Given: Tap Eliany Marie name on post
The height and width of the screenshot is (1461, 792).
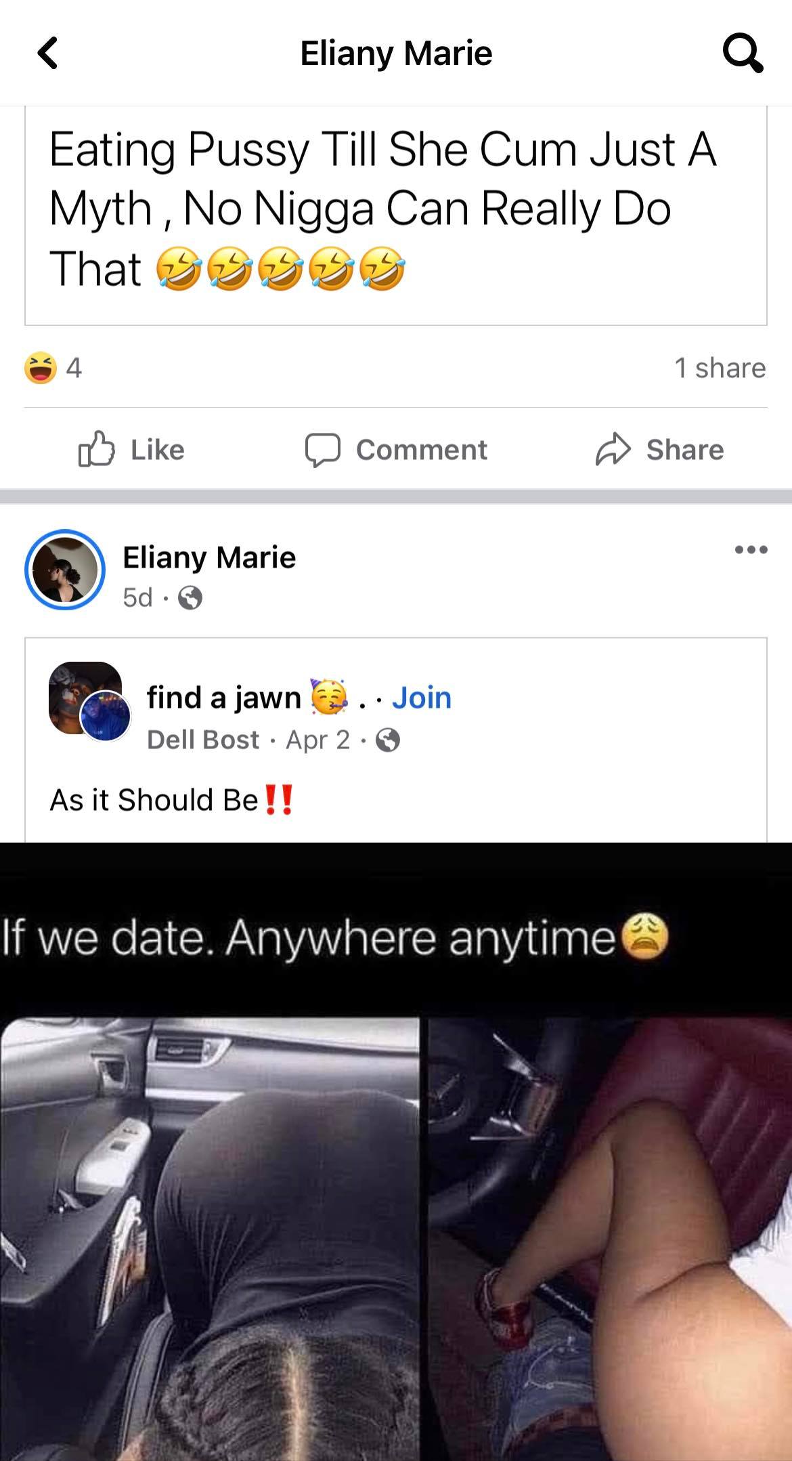Looking at the screenshot, I should [x=209, y=557].
